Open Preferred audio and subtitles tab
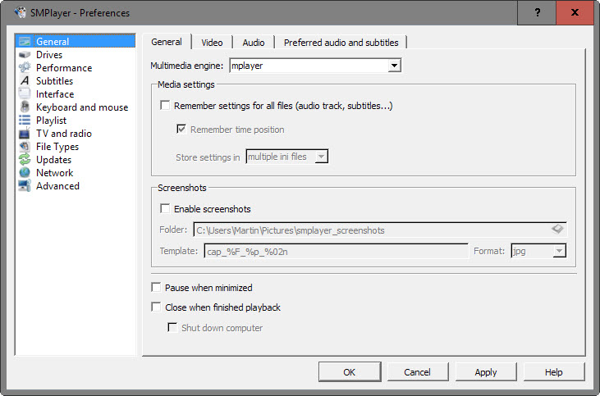600x396 pixels. click(x=341, y=43)
